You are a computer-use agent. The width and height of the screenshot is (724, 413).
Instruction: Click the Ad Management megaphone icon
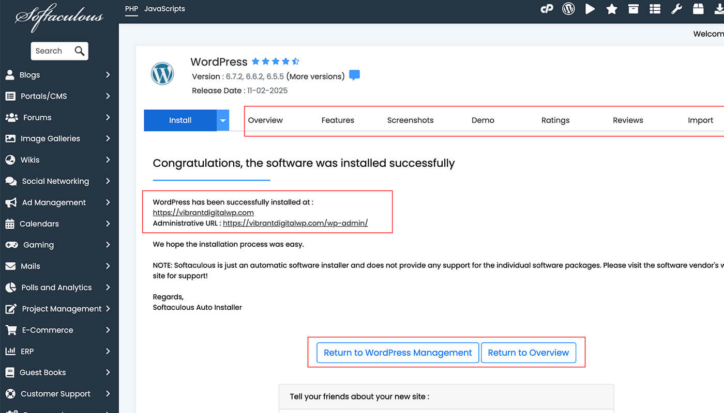(11, 202)
